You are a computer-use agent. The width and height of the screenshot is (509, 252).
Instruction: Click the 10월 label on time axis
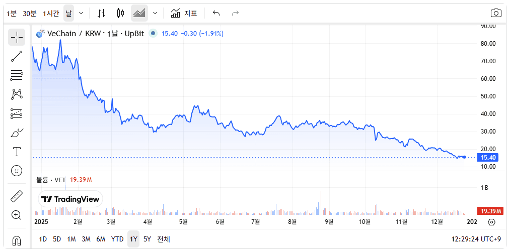(366, 221)
